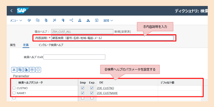Delete a row with the minus icon

(x=38, y=70)
